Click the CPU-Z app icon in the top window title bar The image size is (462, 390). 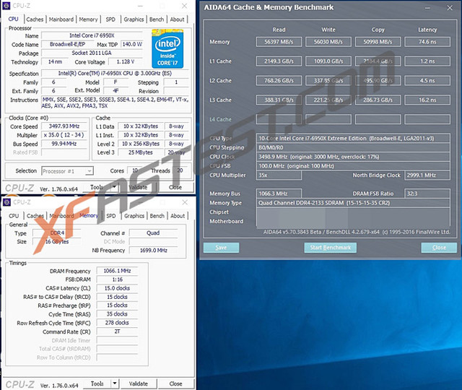pyautogui.click(x=6, y=6)
